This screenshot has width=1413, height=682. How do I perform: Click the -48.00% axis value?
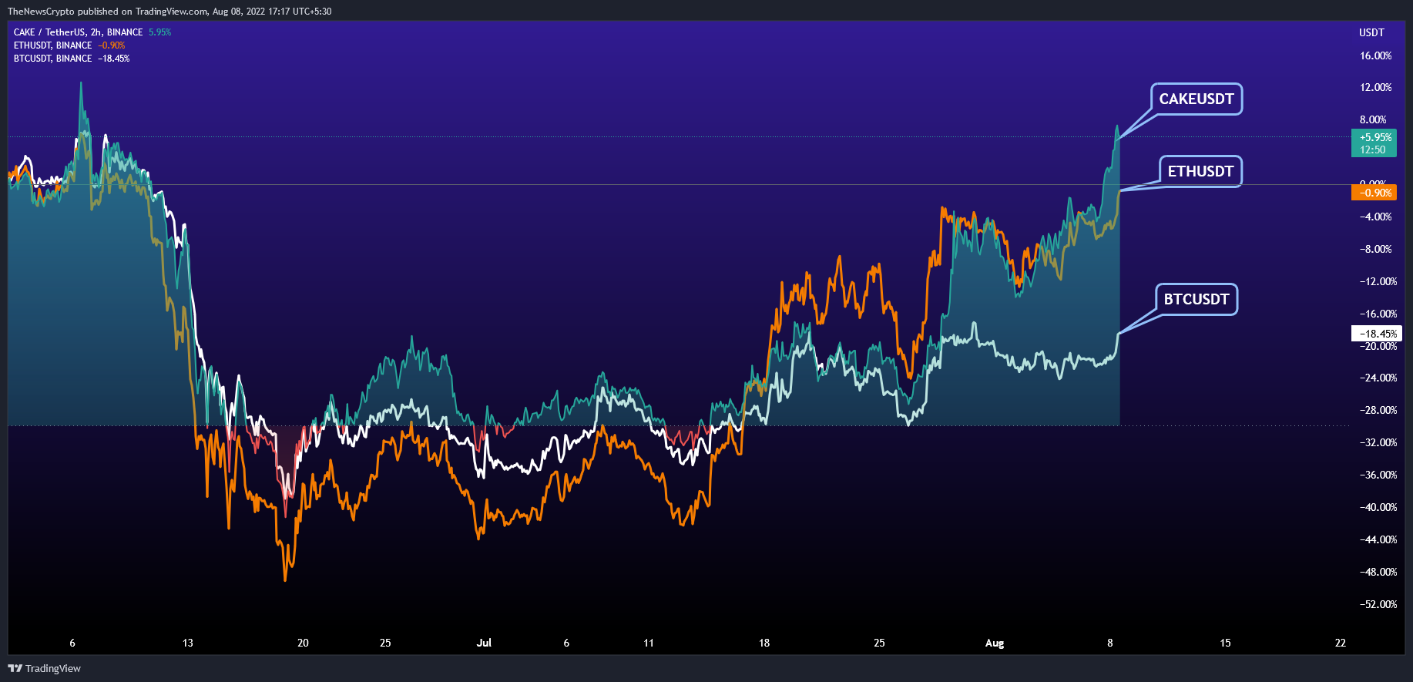point(1378,572)
